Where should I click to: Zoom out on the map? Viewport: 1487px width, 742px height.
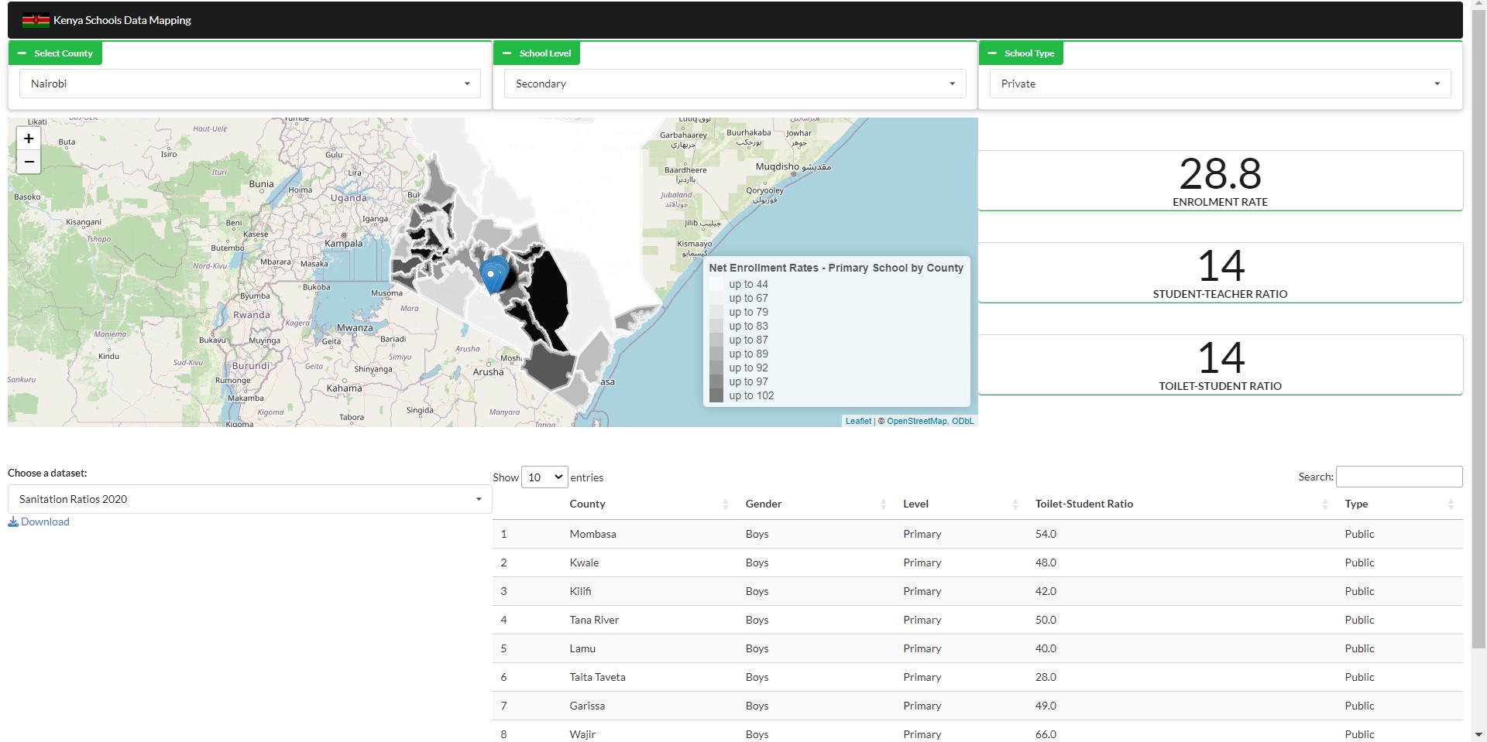[29, 162]
